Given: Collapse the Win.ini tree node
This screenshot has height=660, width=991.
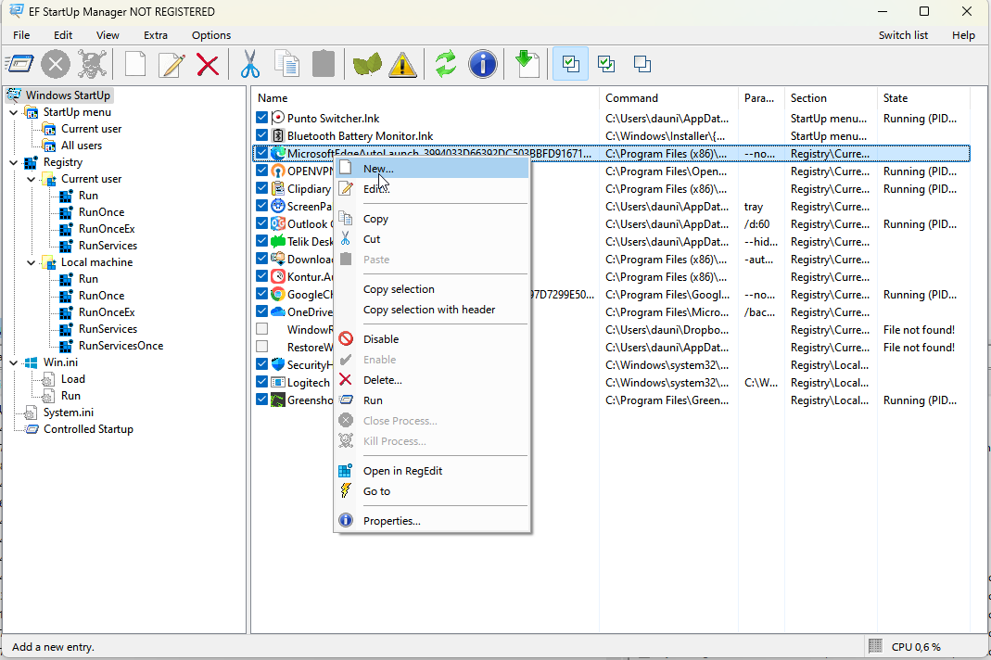Looking at the screenshot, I should pos(13,362).
